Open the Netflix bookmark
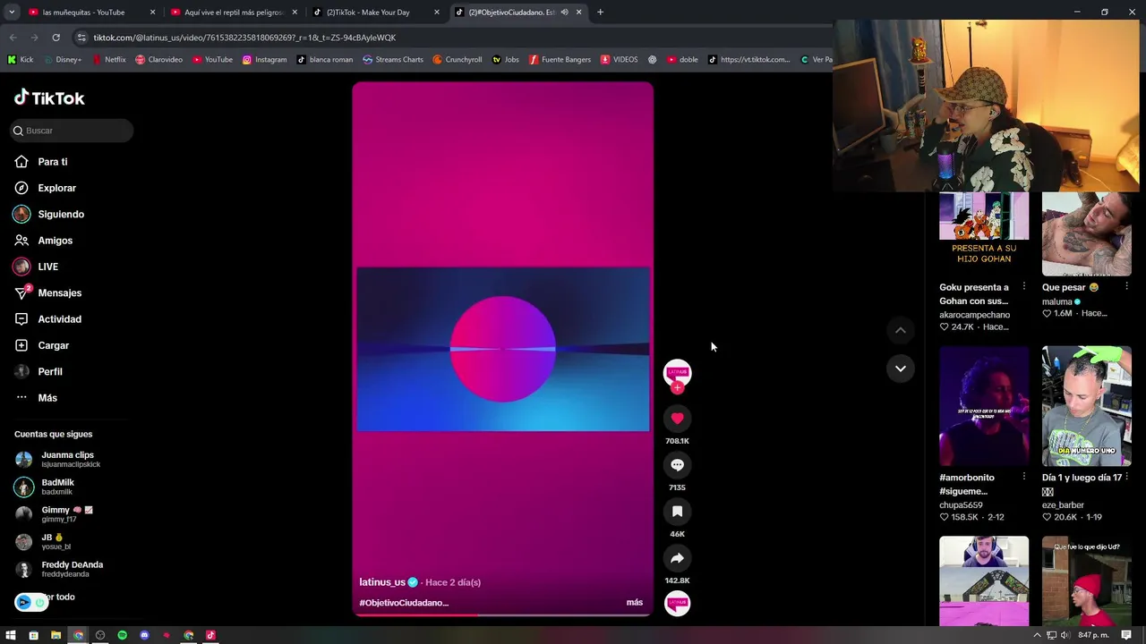The image size is (1146, 644). click(109, 60)
